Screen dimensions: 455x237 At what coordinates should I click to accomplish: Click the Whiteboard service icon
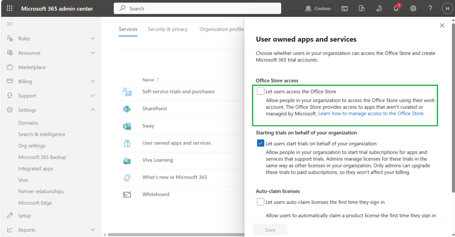127,194
